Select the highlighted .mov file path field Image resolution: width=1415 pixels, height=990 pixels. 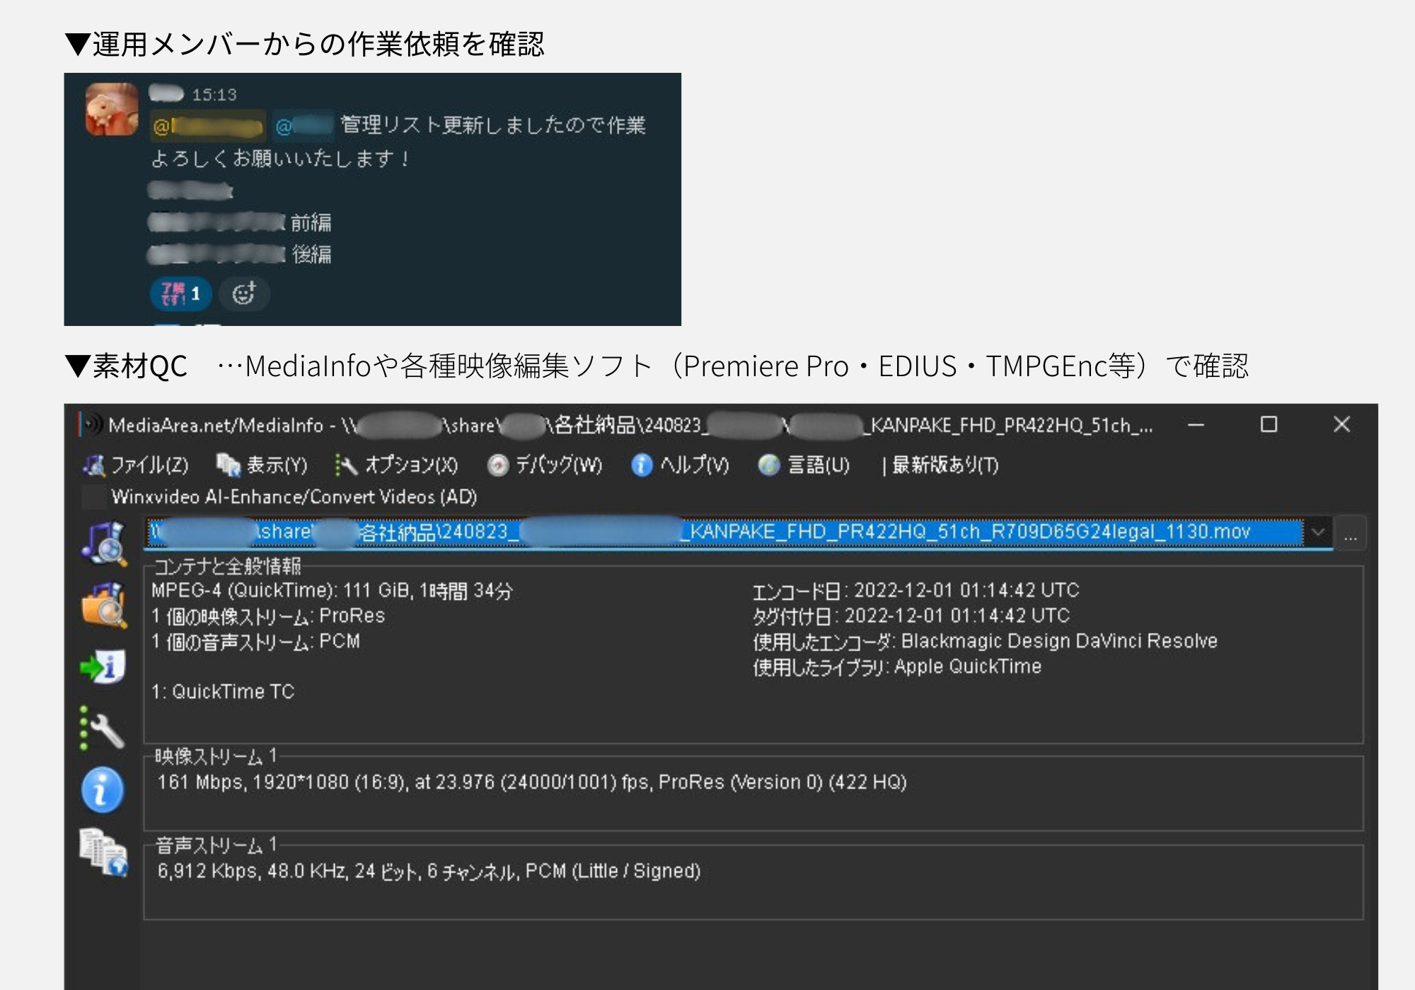724,532
